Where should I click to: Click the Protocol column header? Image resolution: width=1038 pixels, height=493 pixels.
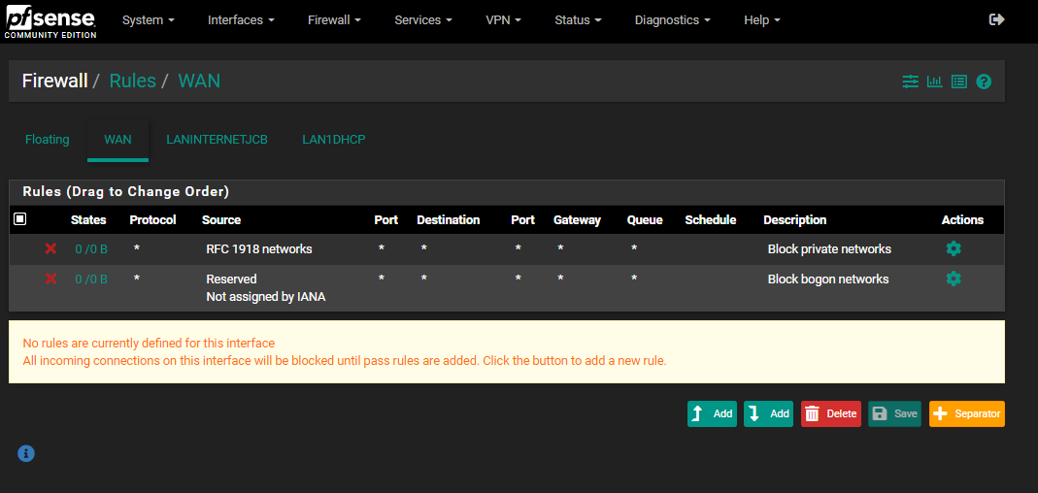click(x=152, y=219)
